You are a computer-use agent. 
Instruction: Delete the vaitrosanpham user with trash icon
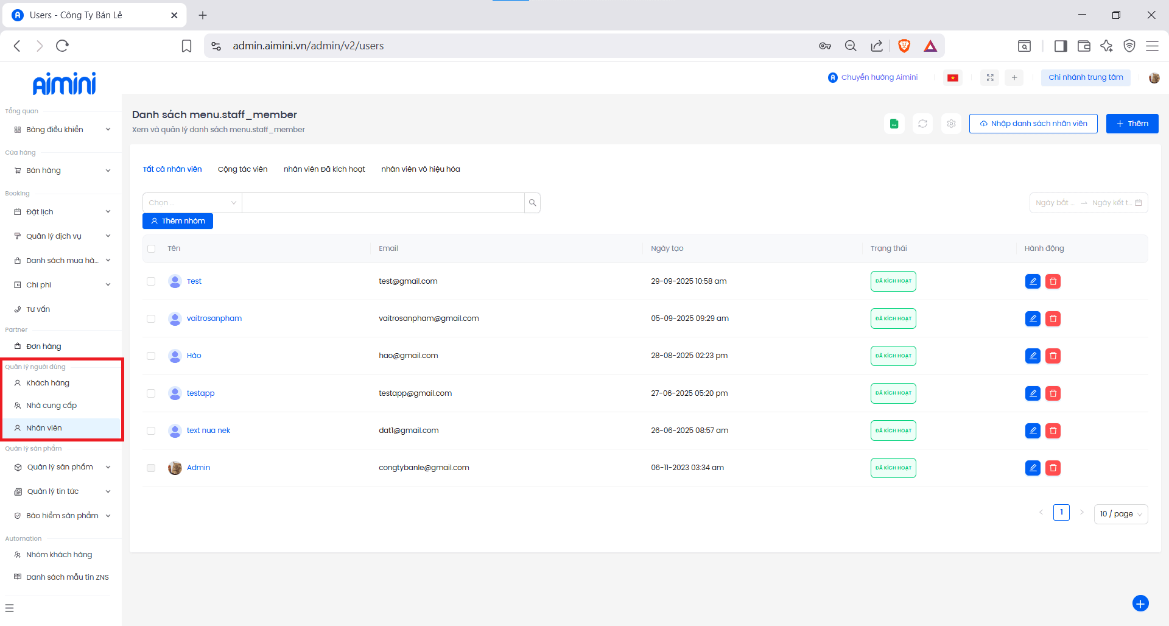pyautogui.click(x=1053, y=318)
